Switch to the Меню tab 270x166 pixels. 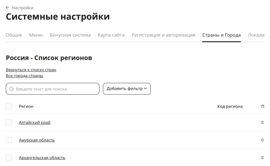click(x=36, y=35)
